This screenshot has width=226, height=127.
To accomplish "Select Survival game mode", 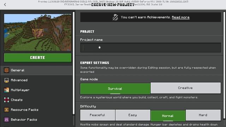I will click(115, 89).
